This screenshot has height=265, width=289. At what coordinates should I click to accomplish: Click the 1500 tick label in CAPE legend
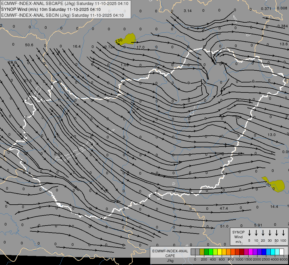[248, 259]
